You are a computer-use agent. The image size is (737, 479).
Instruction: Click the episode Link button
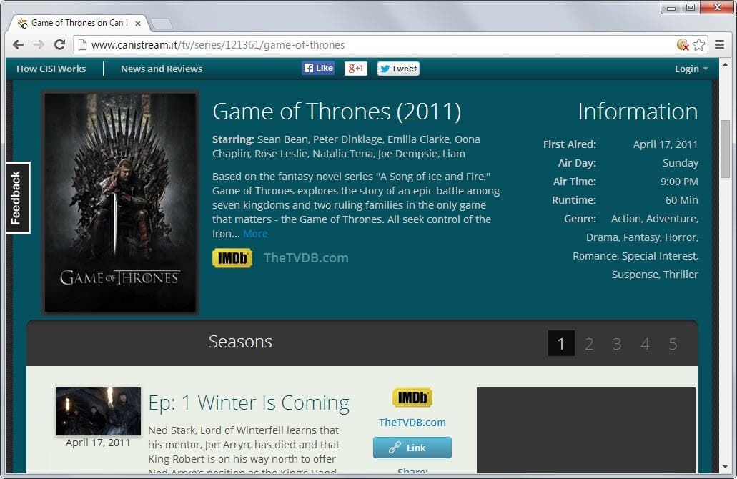click(x=412, y=448)
